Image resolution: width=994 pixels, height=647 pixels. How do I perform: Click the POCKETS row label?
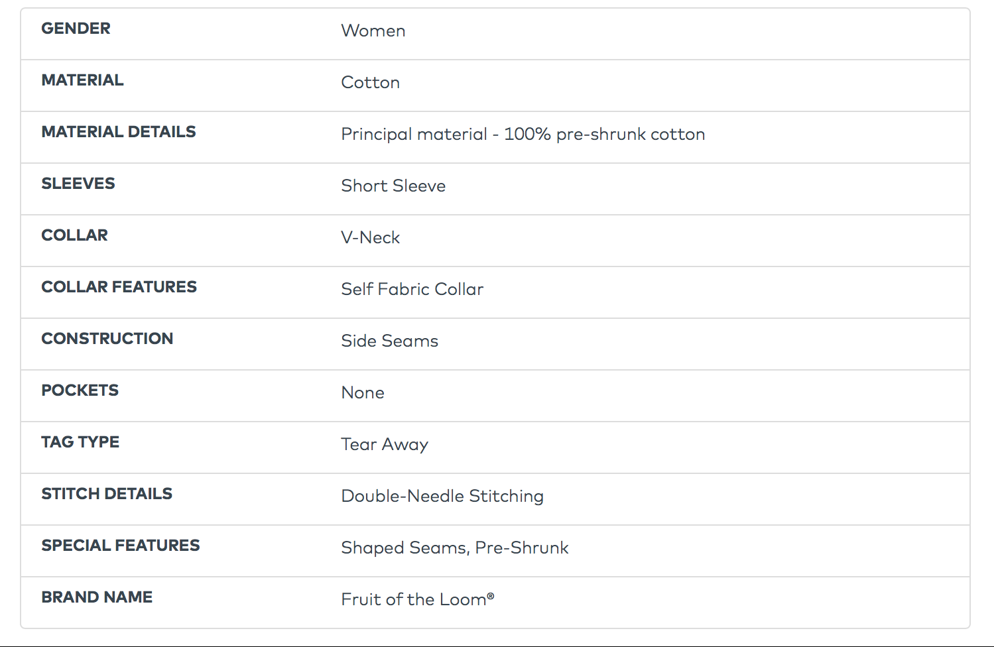click(80, 390)
